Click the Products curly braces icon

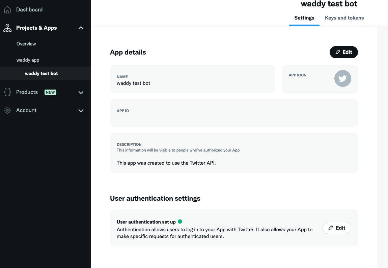coord(7,92)
